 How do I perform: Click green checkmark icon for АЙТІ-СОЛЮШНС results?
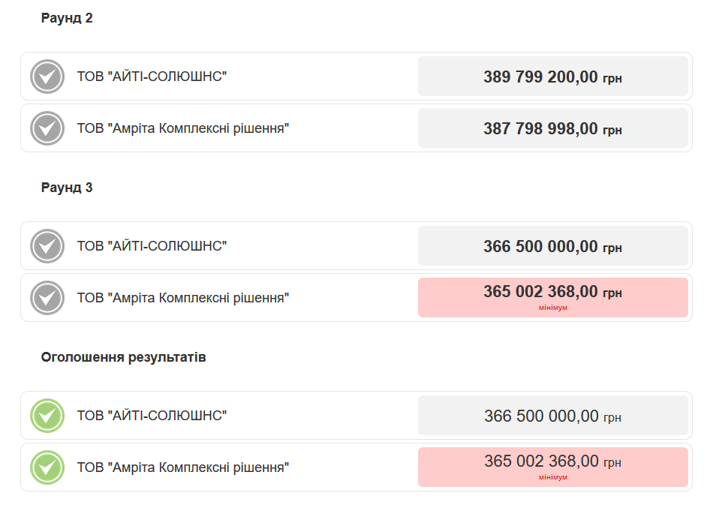tap(47, 416)
